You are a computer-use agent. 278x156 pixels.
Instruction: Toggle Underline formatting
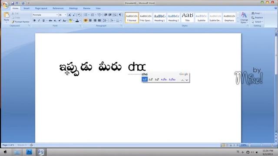pos(43,20)
